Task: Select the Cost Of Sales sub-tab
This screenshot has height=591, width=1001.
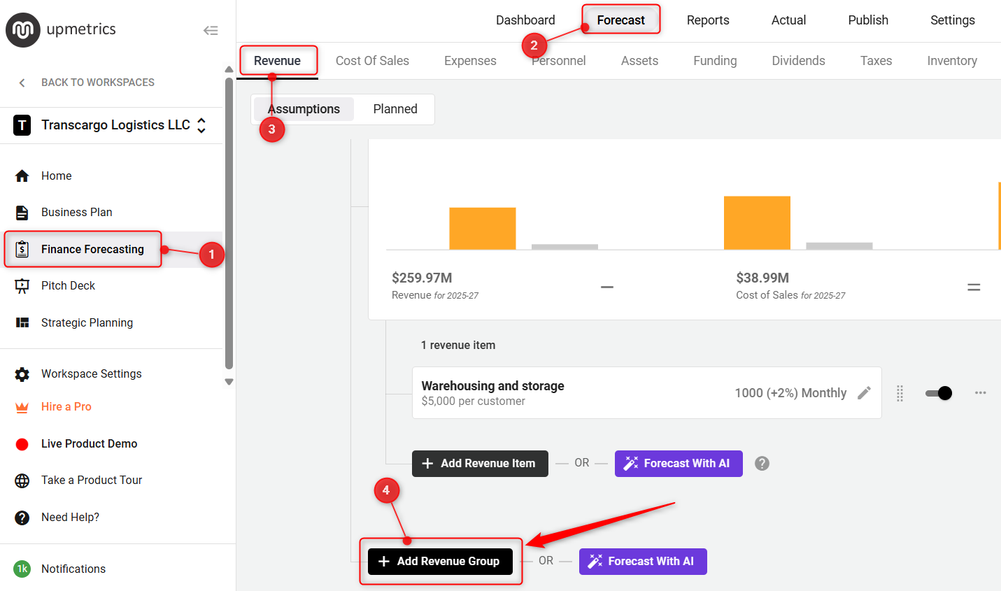Action: click(x=372, y=61)
